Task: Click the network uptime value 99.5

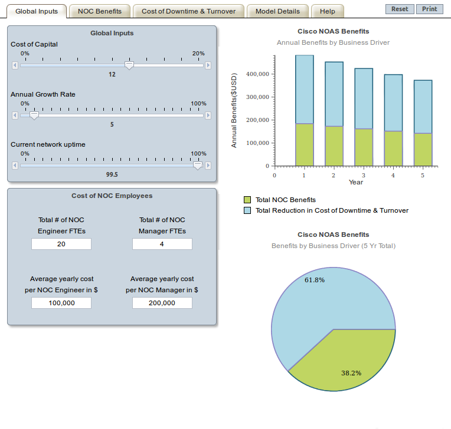Action: click(112, 174)
